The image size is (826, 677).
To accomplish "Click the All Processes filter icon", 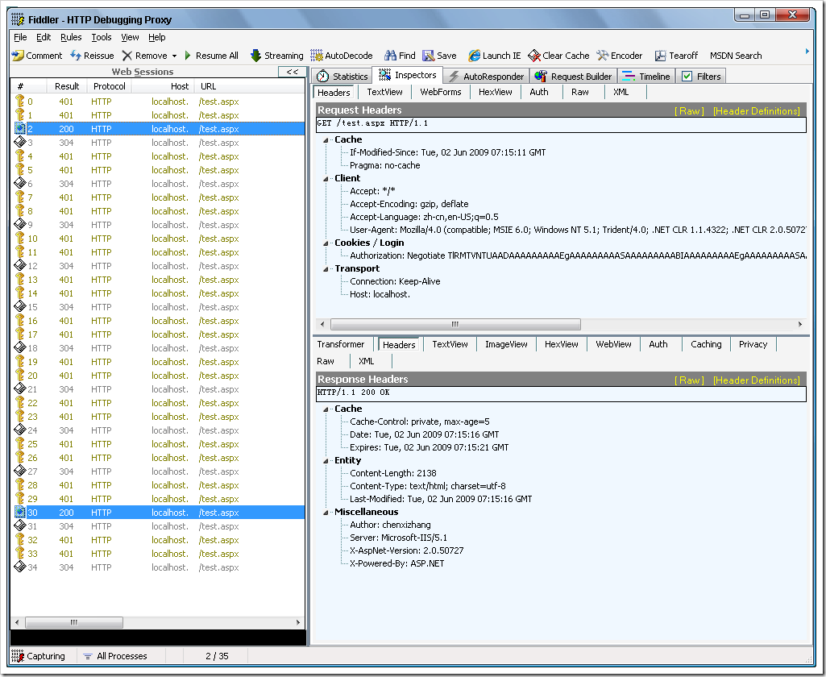I will [88, 656].
